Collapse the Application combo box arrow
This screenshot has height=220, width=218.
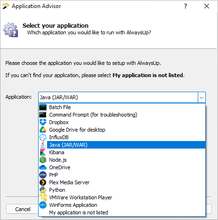point(202,97)
